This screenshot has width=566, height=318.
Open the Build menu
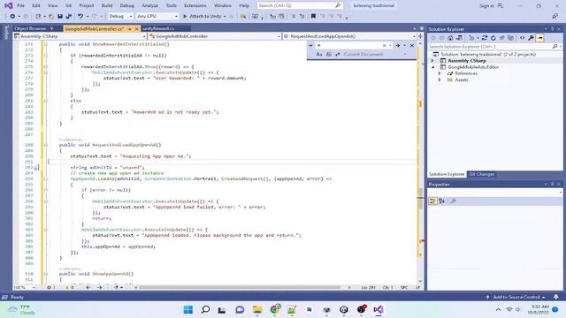[x=107, y=5]
